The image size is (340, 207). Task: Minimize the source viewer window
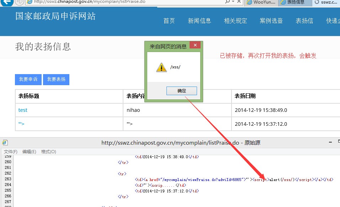click(x=330, y=142)
